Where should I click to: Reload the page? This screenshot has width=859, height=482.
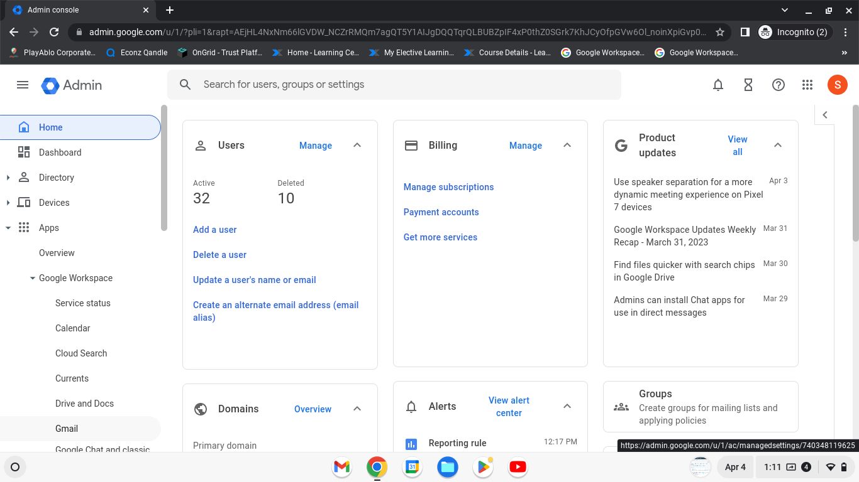[54, 32]
